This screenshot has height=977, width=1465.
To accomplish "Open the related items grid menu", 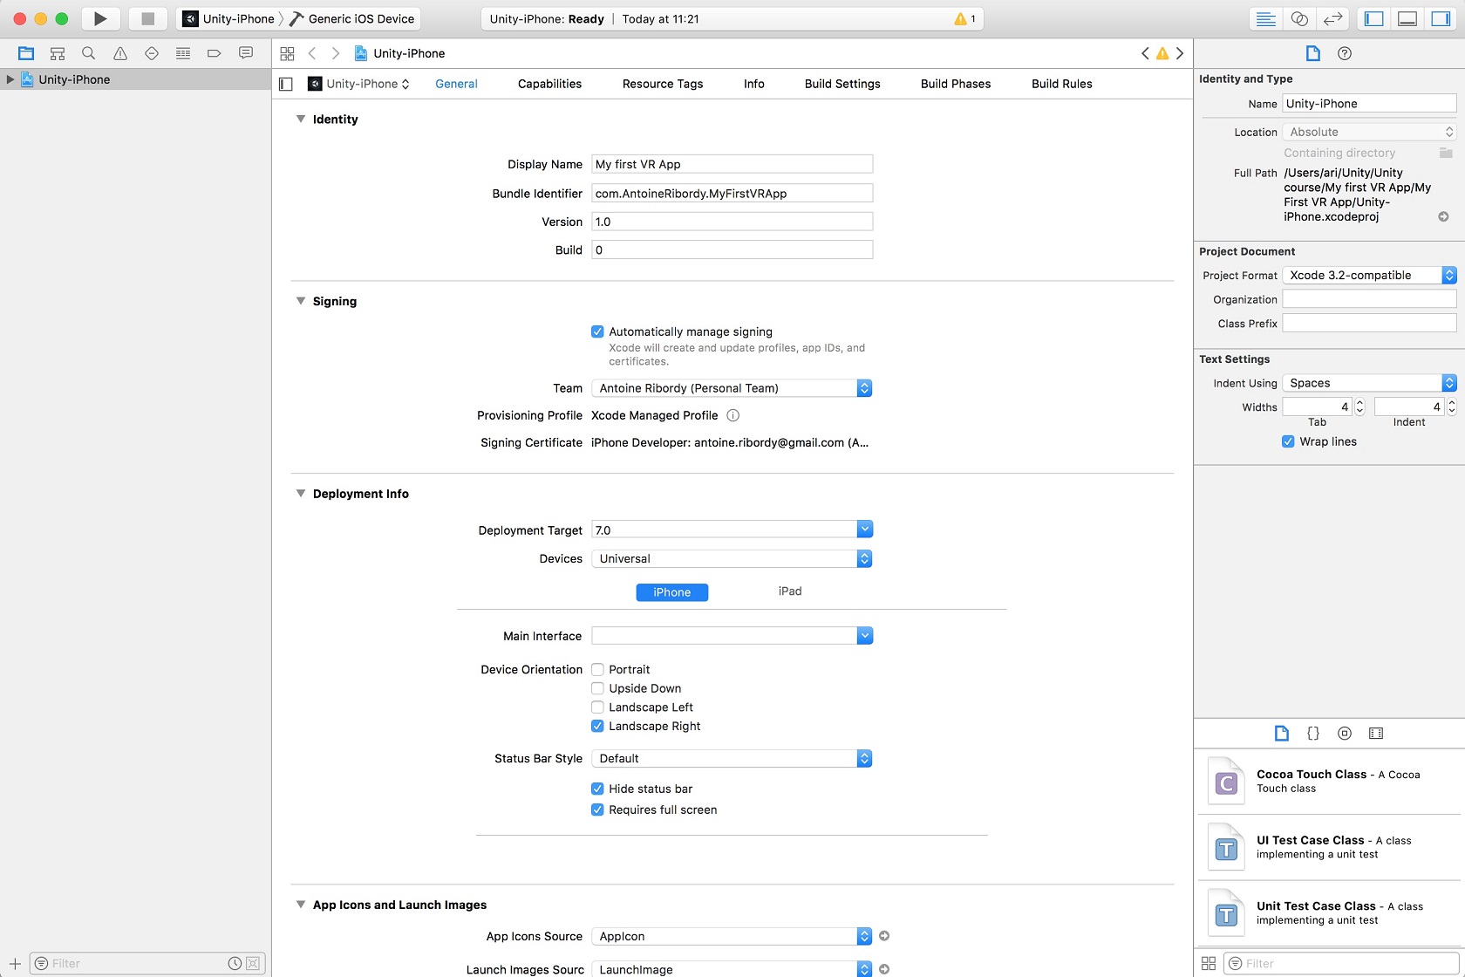I will click(x=287, y=53).
